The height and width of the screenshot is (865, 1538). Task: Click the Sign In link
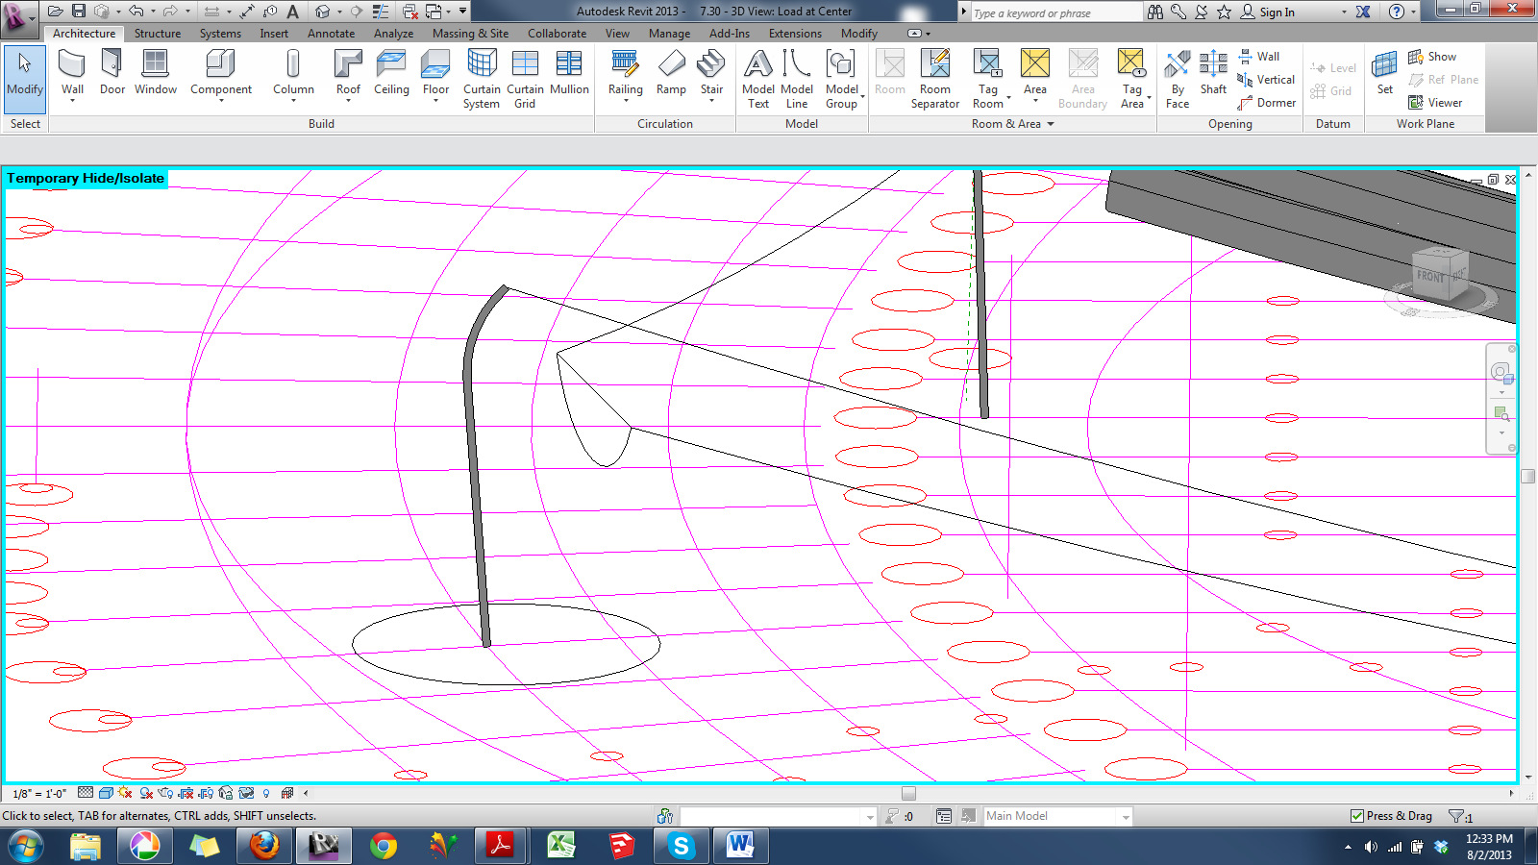click(1277, 12)
